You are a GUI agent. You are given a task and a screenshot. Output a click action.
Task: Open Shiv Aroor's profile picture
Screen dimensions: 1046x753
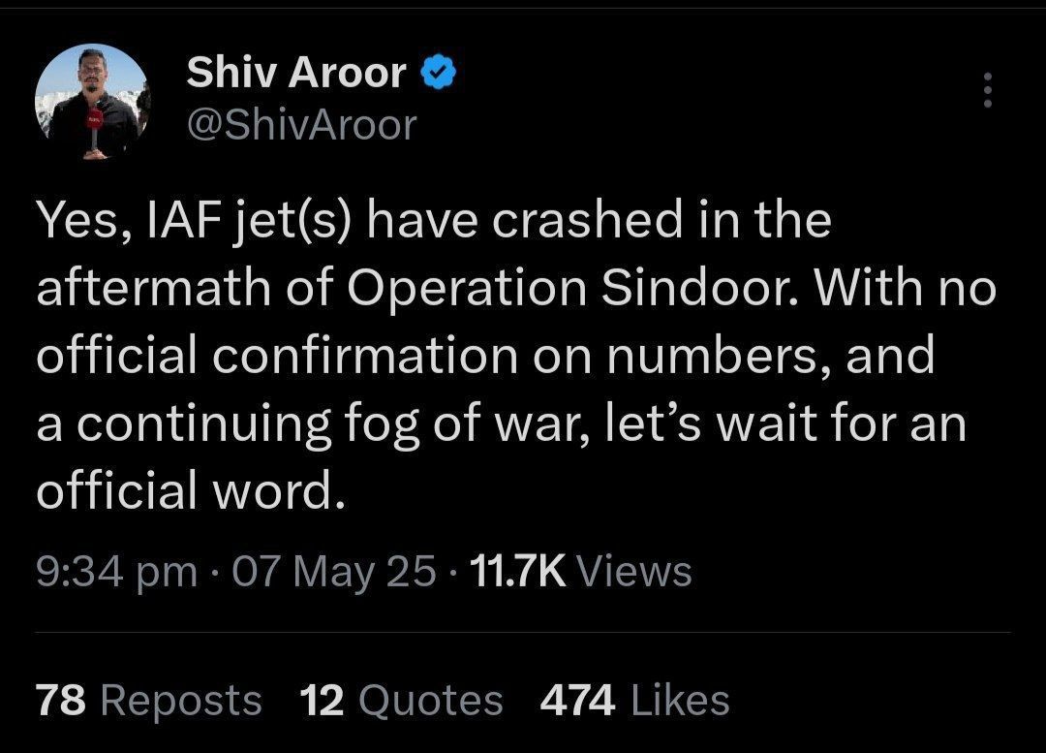[x=93, y=102]
